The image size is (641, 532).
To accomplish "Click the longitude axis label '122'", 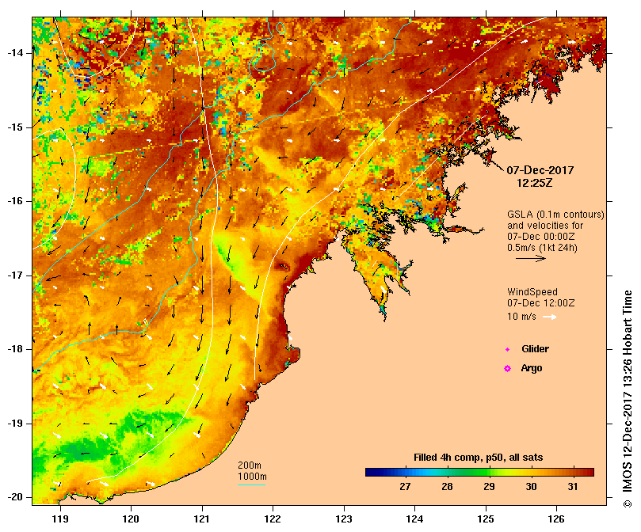I will tap(273, 519).
